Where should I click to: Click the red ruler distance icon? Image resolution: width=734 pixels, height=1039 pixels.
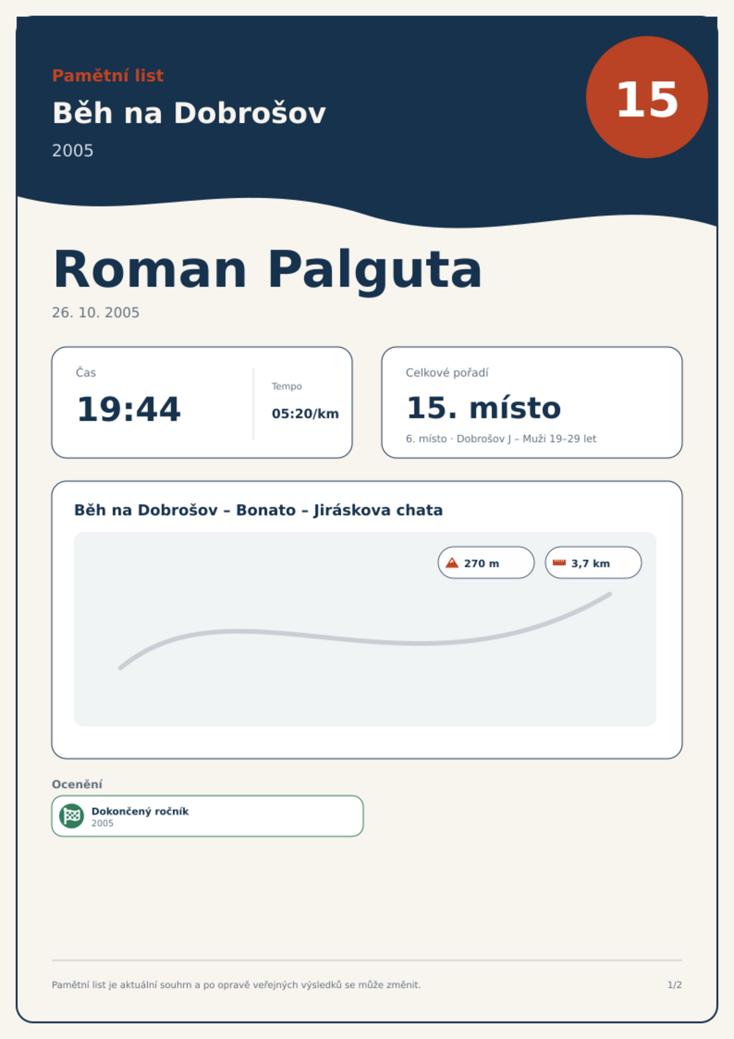(x=559, y=563)
